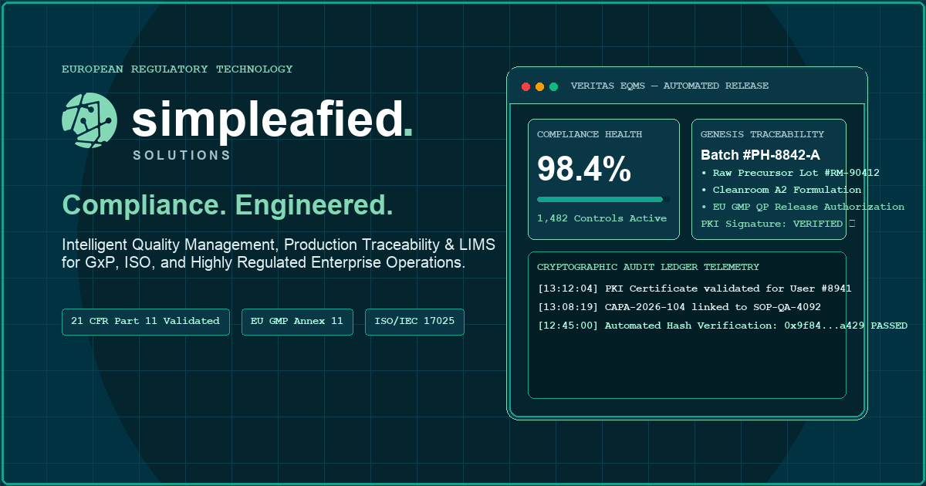Click EUROPEAN REGULATORY TECHNOLOGY tagline
The image size is (926, 486).
(177, 69)
